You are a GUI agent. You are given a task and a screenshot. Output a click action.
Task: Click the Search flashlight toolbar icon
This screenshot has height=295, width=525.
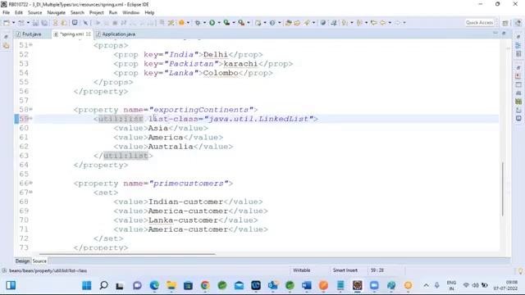coord(307,23)
